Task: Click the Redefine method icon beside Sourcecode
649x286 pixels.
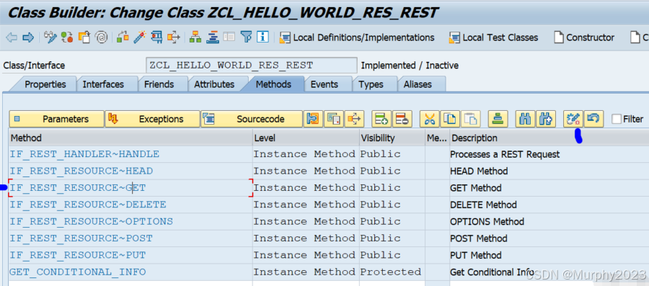Action: 313,119
